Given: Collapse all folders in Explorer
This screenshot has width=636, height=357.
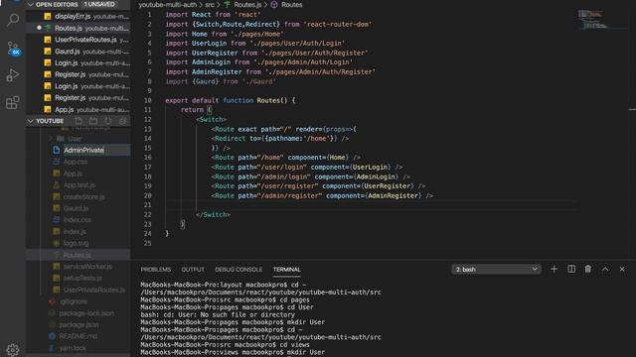Looking at the screenshot, I should point(122,121).
